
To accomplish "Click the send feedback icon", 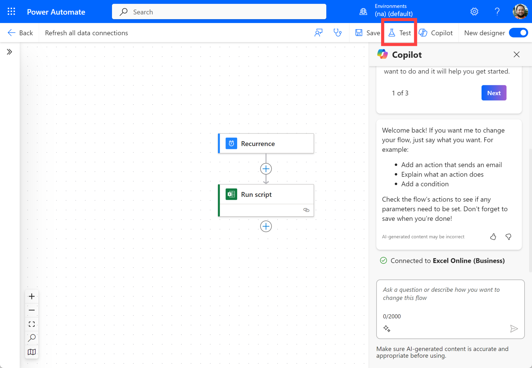I will pyautogui.click(x=318, y=33).
